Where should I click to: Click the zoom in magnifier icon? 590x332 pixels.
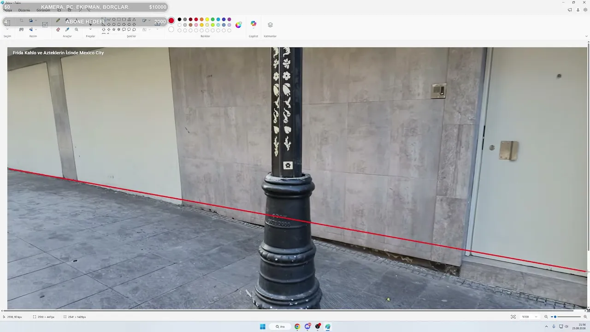coord(585,317)
